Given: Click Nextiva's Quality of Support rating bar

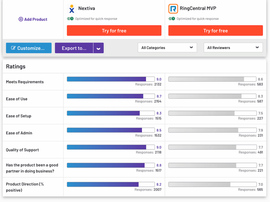Looking at the screenshot, I should (x=111, y=147).
